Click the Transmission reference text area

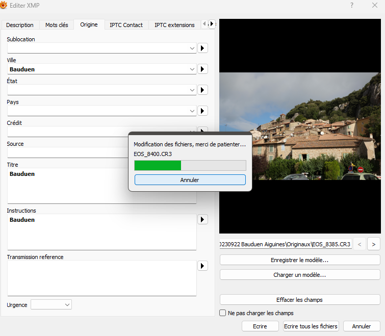point(102,278)
